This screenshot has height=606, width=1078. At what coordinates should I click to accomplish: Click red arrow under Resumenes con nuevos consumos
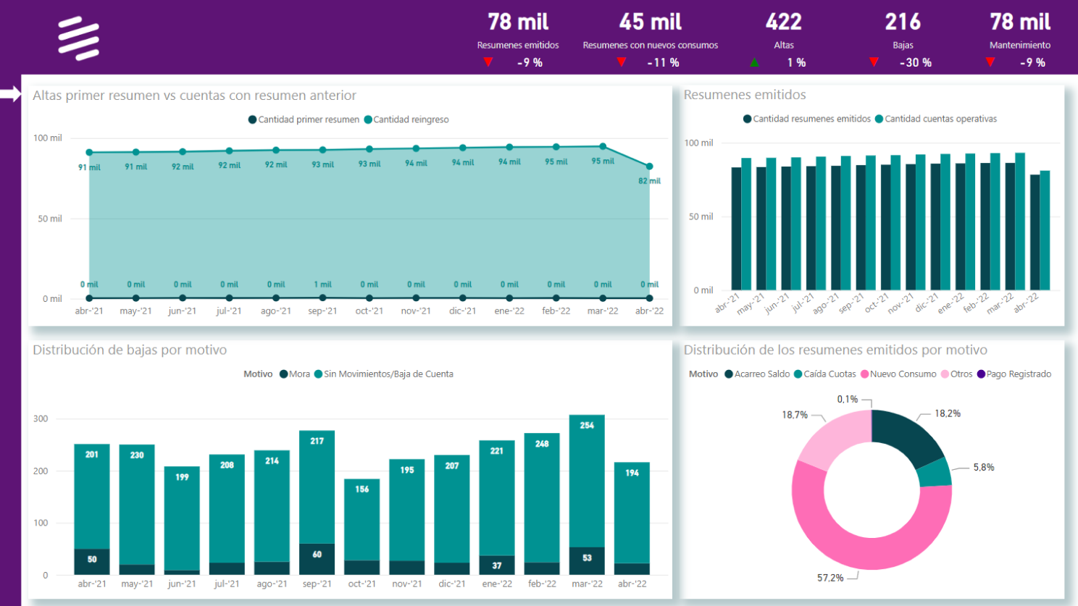pyautogui.click(x=621, y=62)
